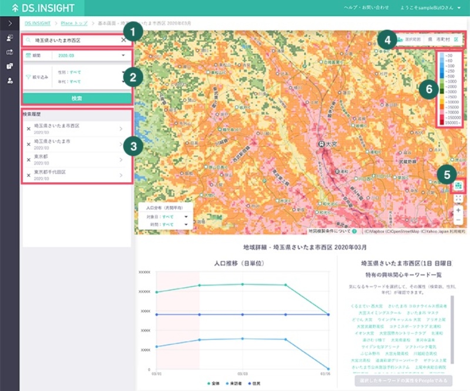Zoom in with the plus icon on map
Viewport: 470px width, 391px height.
coord(458,210)
